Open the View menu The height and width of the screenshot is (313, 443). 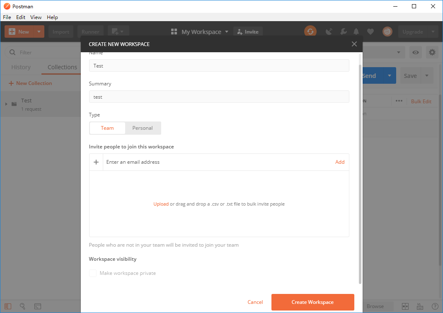click(36, 17)
